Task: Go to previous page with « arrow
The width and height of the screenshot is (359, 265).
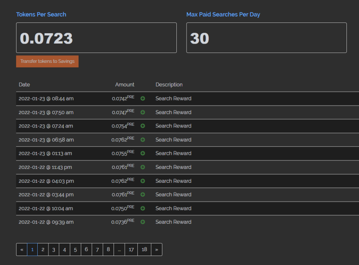Action: pyautogui.click(x=22, y=249)
